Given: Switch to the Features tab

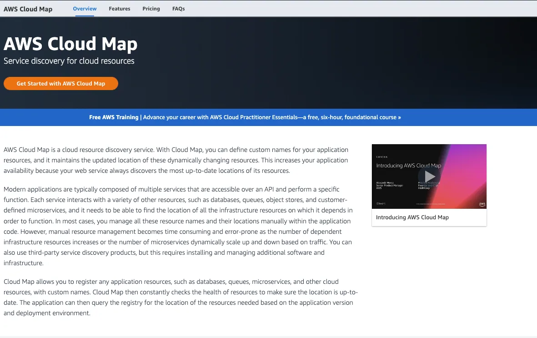Looking at the screenshot, I should [x=120, y=9].
